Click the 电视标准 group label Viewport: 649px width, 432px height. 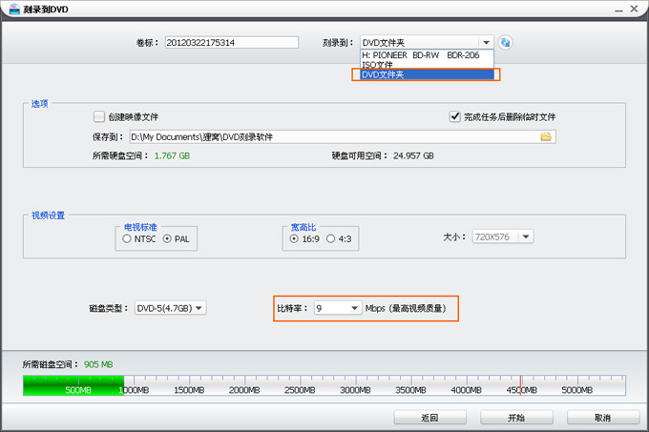pyautogui.click(x=140, y=227)
